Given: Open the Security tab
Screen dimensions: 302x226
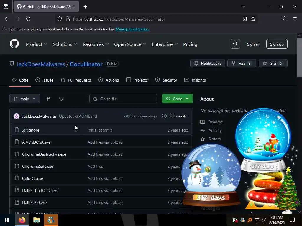Looking at the screenshot, I should [x=166, y=80].
